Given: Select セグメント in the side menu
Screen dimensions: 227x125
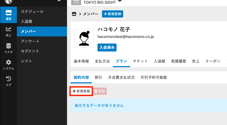Looking at the screenshot, I should tap(30, 51).
